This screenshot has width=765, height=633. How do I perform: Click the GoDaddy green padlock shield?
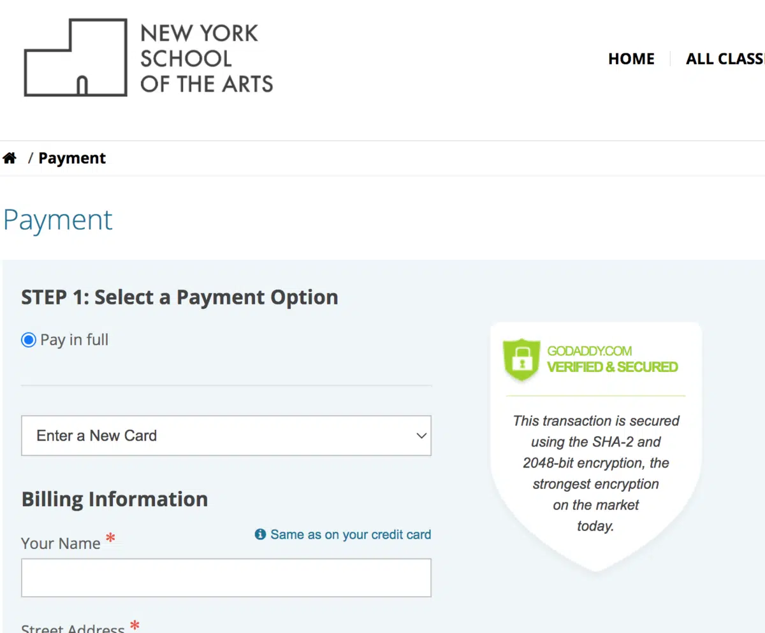click(x=521, y=360)
